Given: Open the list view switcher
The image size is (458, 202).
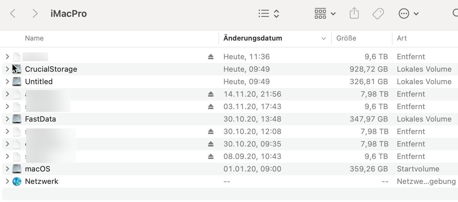Looking at the screenshot, I should [269, 14].
